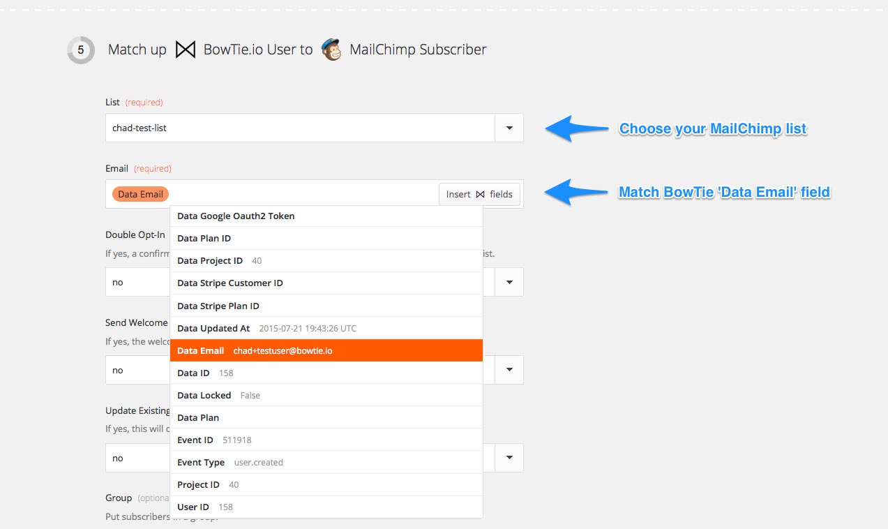Choose User ID 158 option
The width and height of the screenshot is (888, 529).
tap(326, 507)
